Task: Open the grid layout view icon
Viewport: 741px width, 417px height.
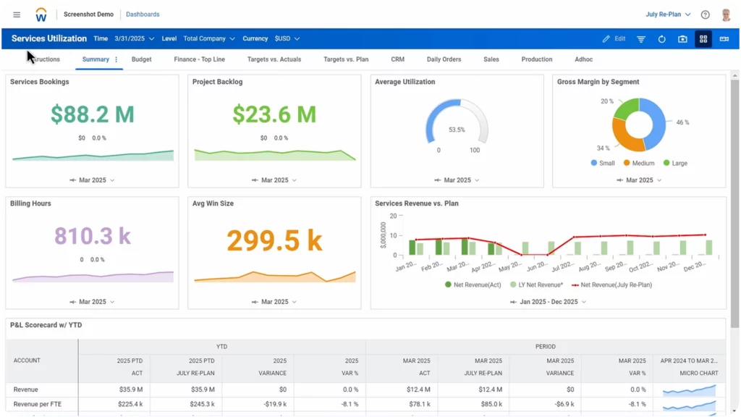Action: (703, 38)
